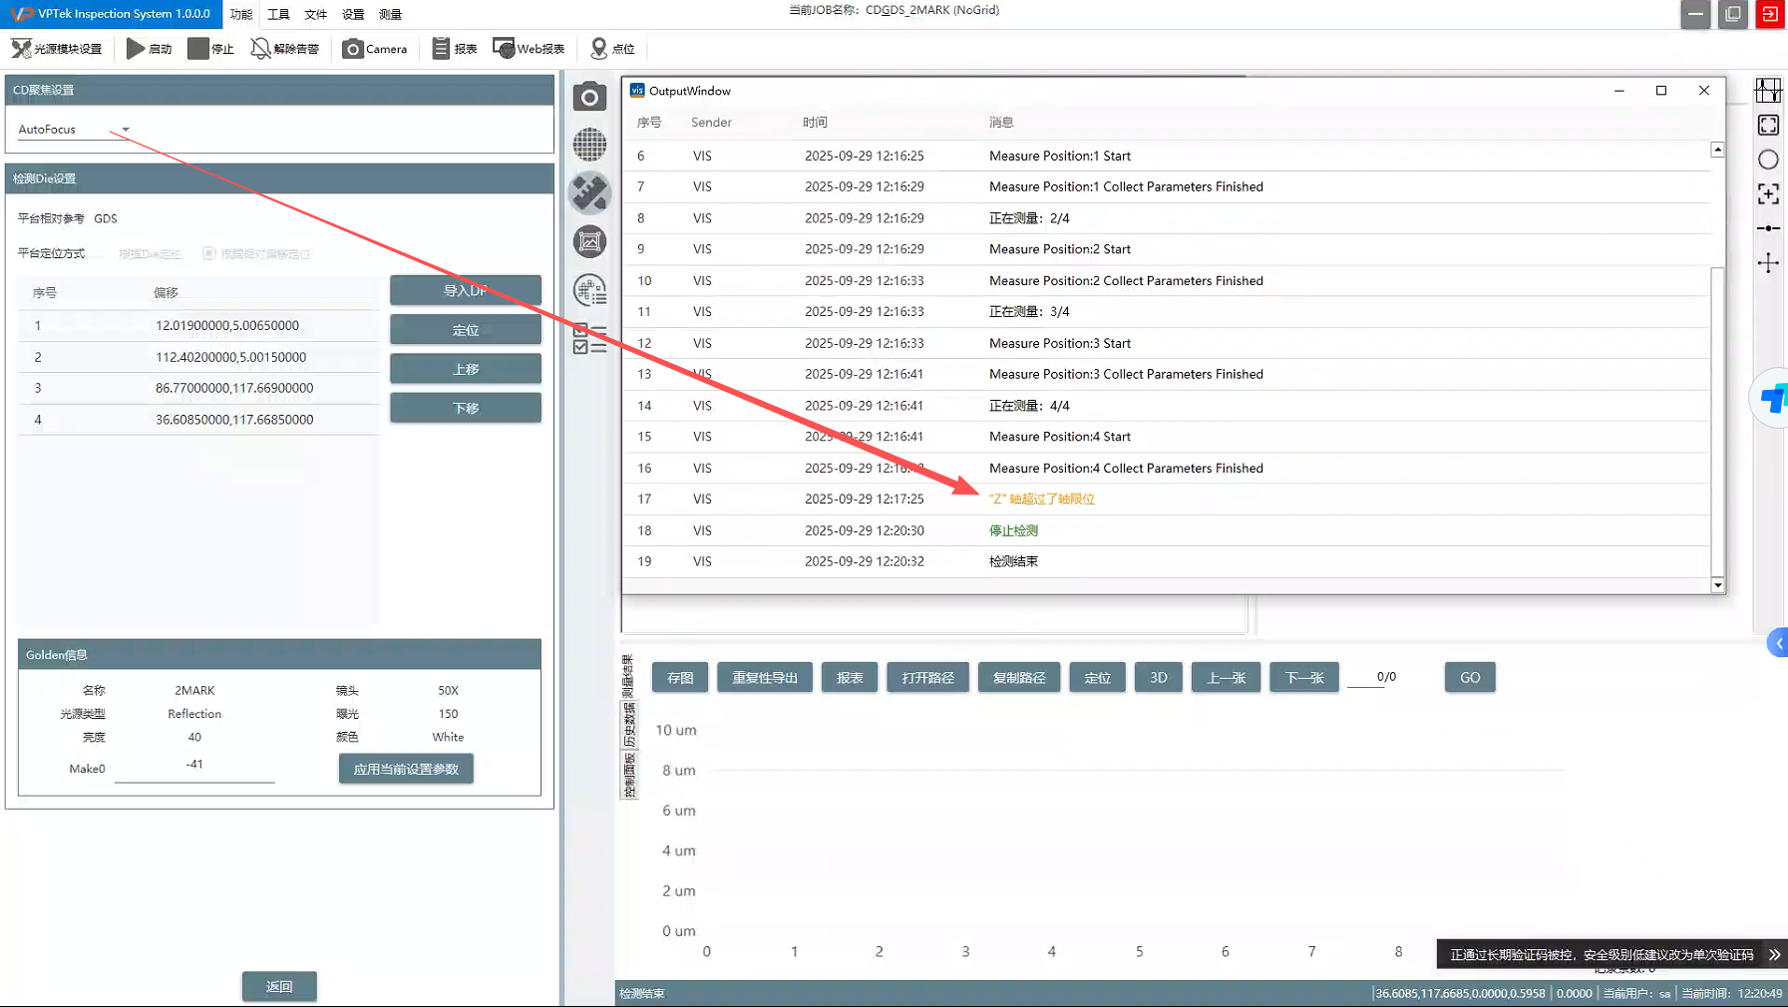The height and width of the screenshot is (1007, 1788).
Task: Select the 根据相对偏移定位 radio option
Action: click(208, 253)
